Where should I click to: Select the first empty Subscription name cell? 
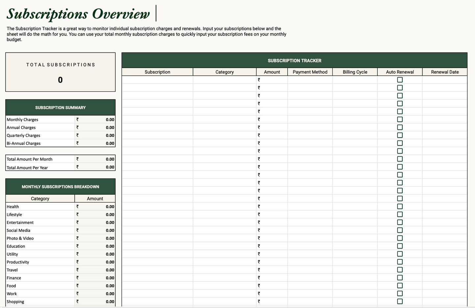tap(157, 80)
